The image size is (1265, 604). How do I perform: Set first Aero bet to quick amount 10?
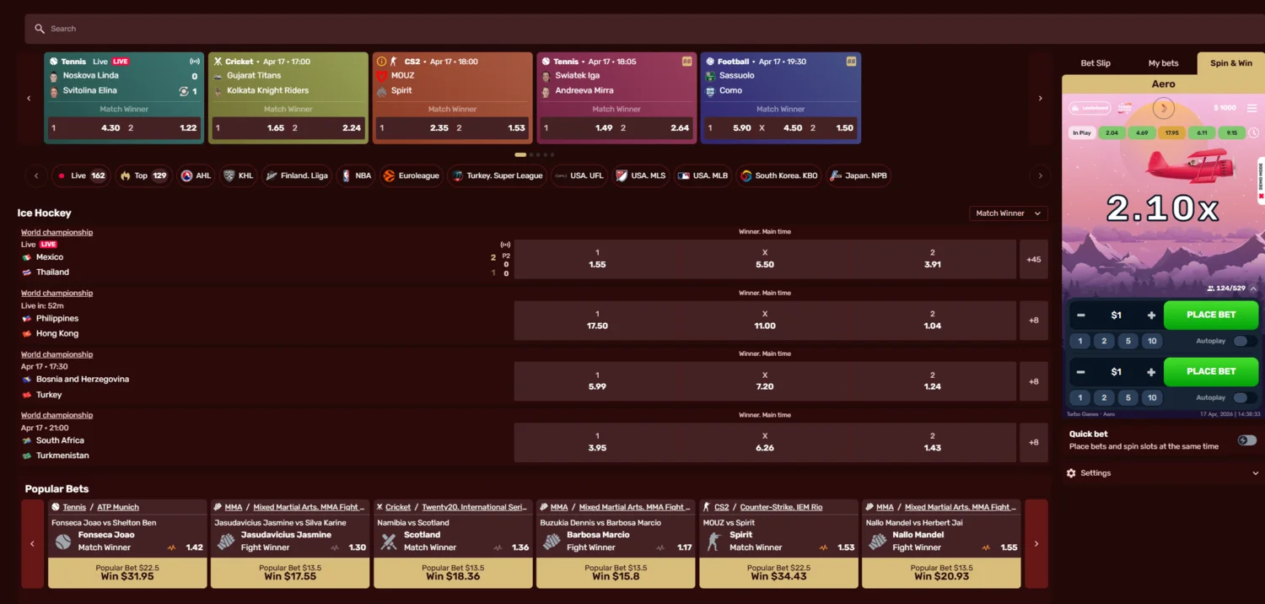click(x=1152, y=341)
